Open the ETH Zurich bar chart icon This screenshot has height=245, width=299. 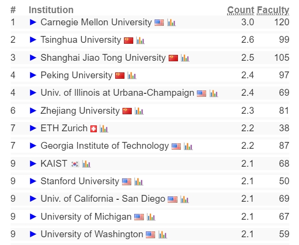[104, 129]
